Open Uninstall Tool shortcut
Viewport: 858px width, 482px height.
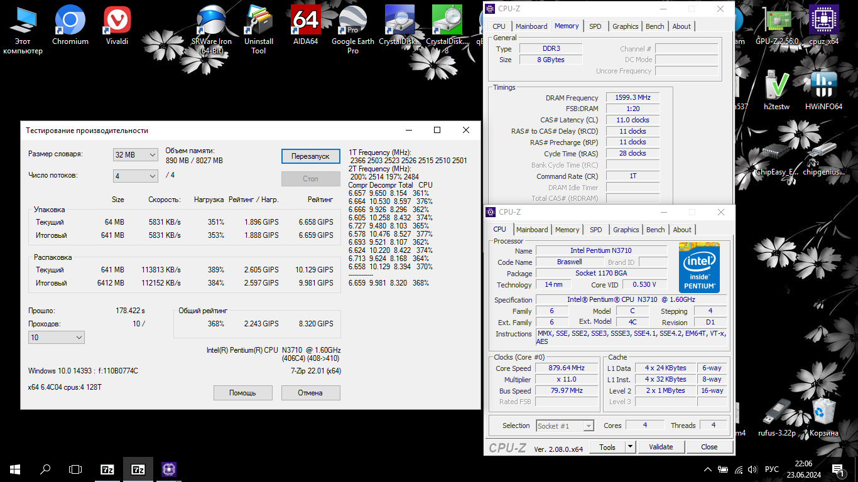tap(259, 29)
